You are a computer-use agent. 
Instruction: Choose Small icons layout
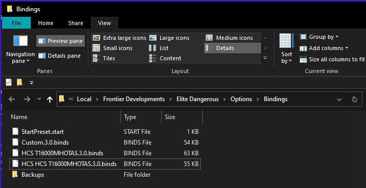[x=112, y=48]
